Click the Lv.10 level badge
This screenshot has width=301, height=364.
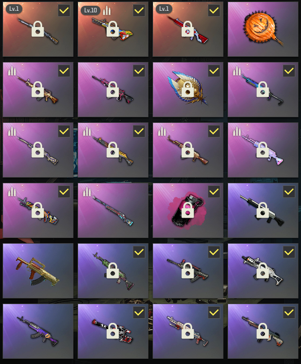click(x=91, y=10)
